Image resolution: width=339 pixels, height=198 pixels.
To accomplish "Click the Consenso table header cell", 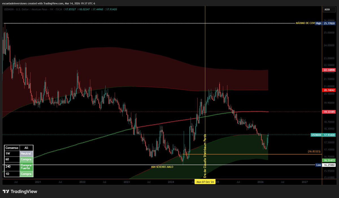I will tap(12, 148).
